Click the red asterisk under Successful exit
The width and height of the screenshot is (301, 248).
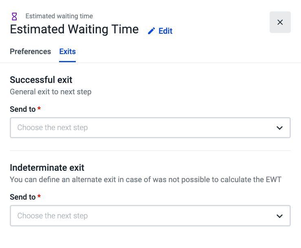click(x=39, y=108)
